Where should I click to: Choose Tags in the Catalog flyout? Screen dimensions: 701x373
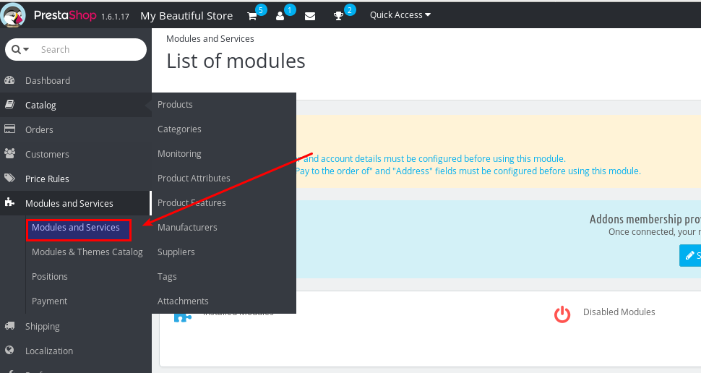[x=167, y=276]
